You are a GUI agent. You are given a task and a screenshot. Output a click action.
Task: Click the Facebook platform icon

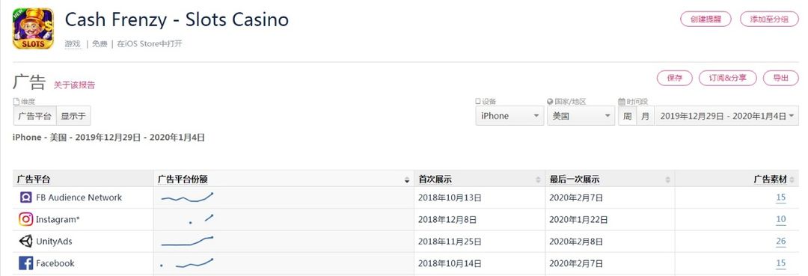pos(25,263)
